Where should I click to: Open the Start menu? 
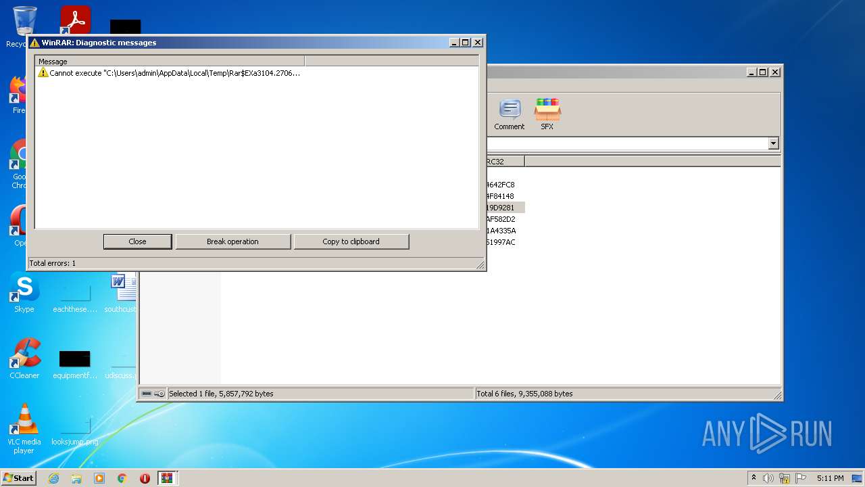(19, 478)
